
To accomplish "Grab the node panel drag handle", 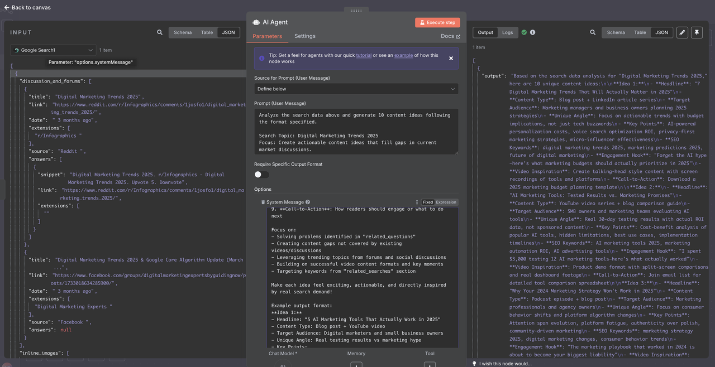I will tap(356, 11).
